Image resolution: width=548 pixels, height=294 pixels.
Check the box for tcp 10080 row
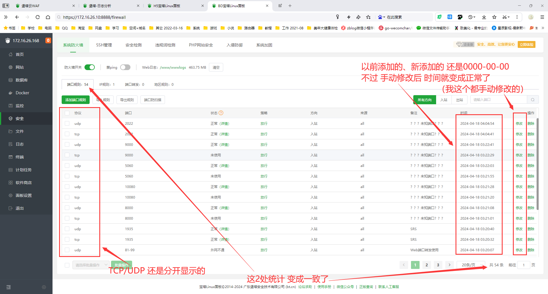(x=67, y=197)
